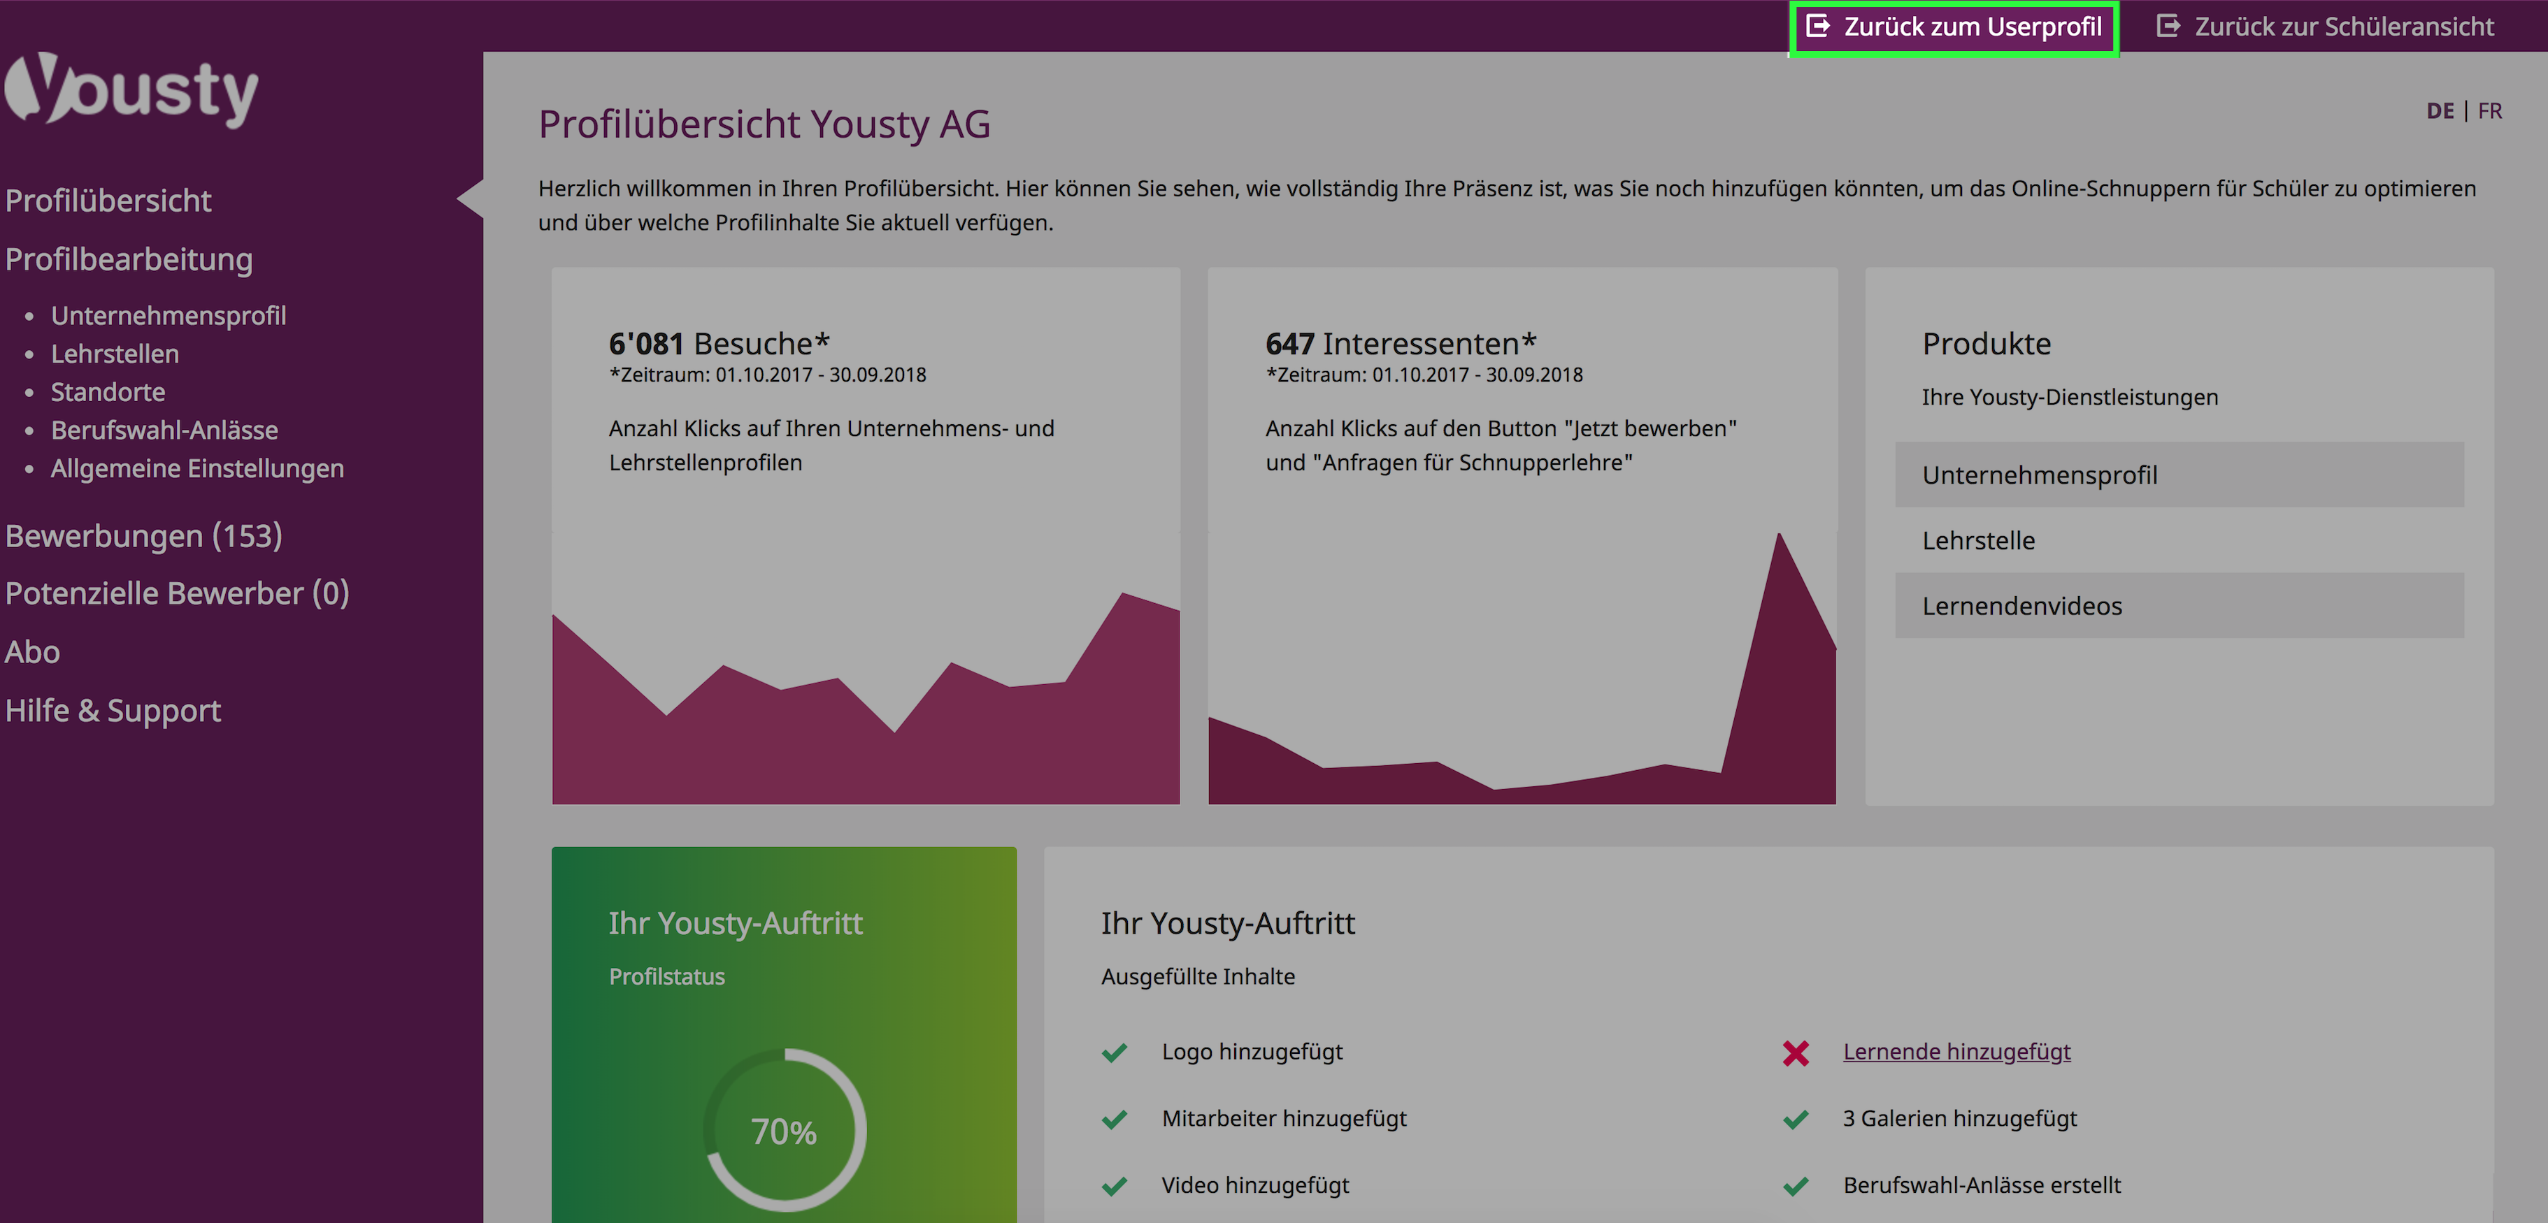2548x1223 pixels.
Task: Select Lehrstellen sidebar sub-item
Action: tap(115, 354)
